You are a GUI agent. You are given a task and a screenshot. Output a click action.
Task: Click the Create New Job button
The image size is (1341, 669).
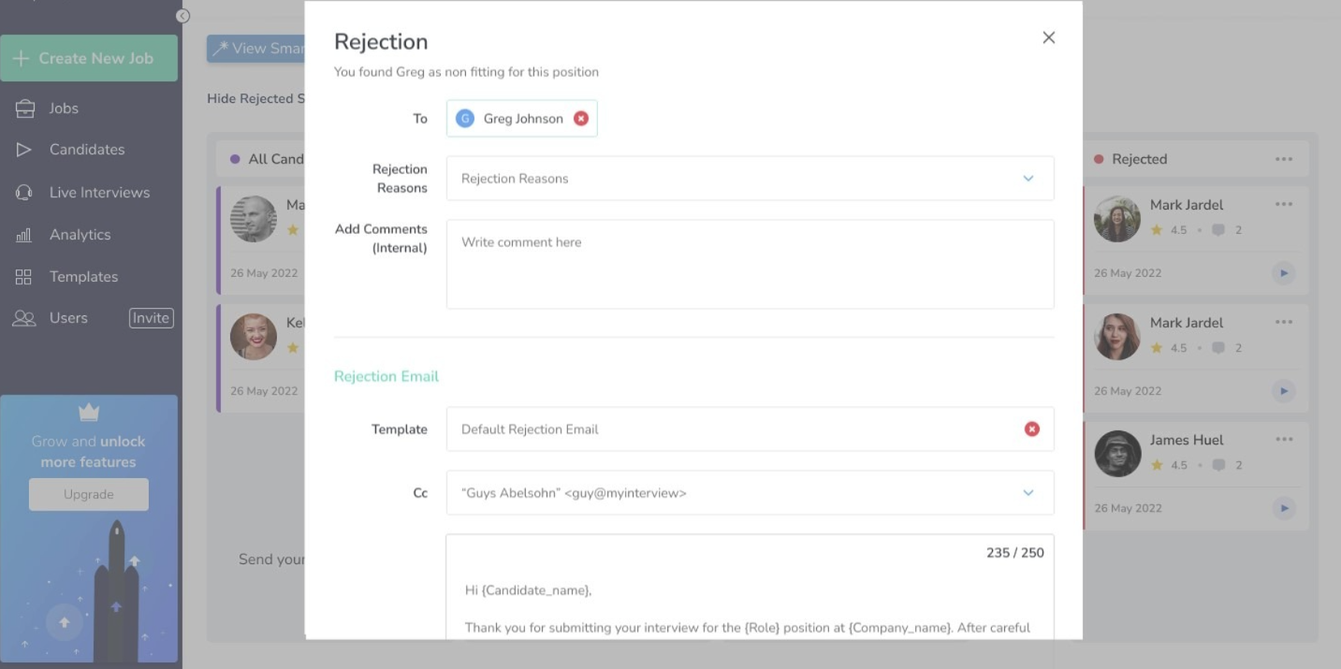pyautogui.click(x=89, y=58)
